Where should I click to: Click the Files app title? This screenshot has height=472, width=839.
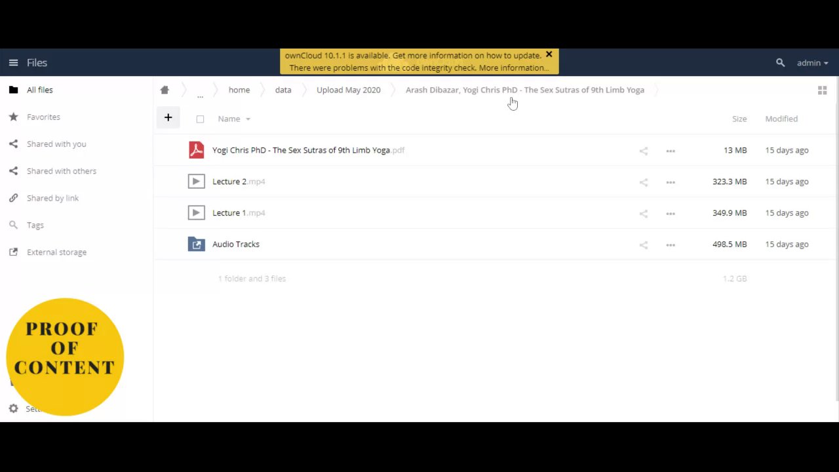(x=37, y=63)
